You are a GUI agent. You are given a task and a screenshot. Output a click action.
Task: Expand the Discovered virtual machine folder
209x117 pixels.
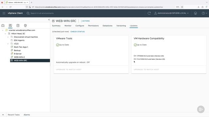(x=8, y=37)
